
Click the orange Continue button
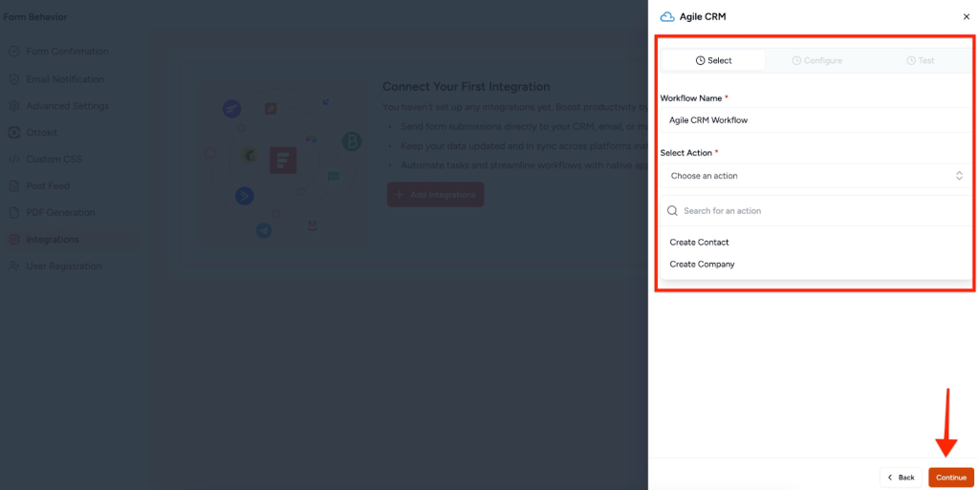[x=951, y=477]
